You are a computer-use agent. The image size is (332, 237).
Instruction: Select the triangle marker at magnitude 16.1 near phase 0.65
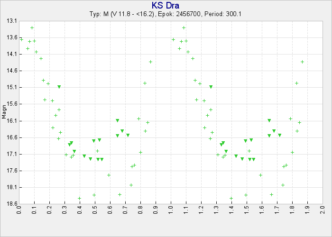[118, 120]
